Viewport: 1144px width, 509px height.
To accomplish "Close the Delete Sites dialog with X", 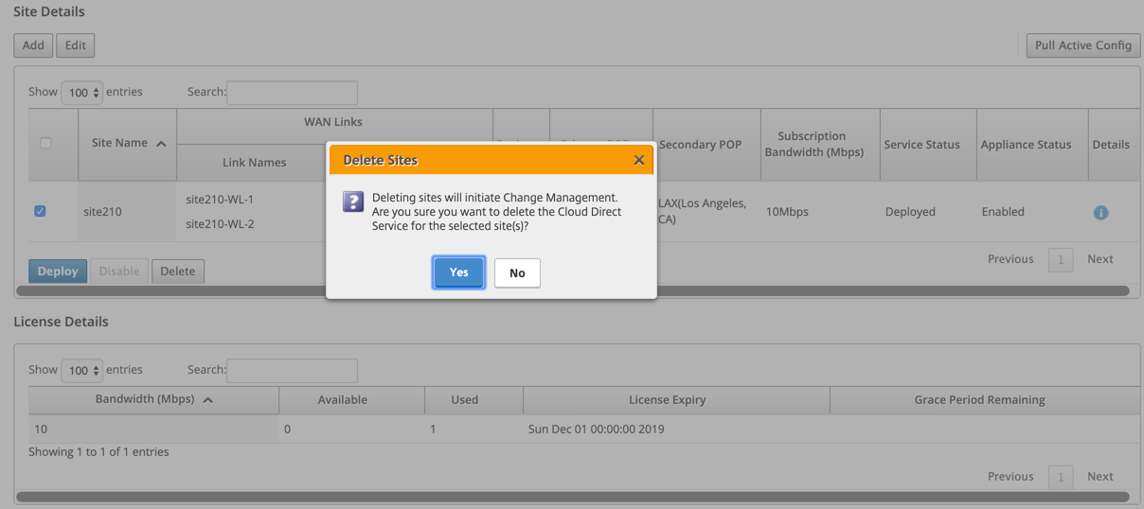I will pyautogui.click(x=639, y=160).
